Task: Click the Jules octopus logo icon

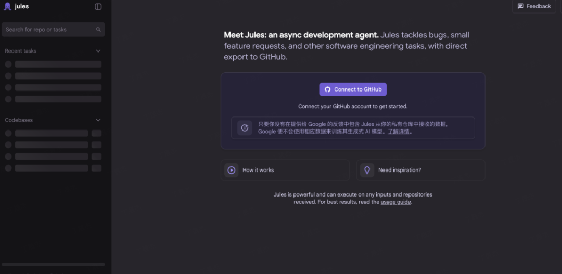Action: tap(7, 7)
